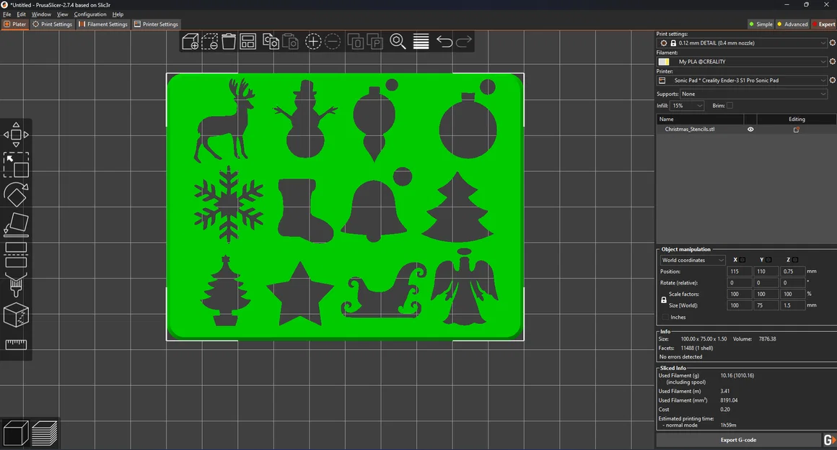Open the Edit menu
The image size is (837, 450).
pyautogui.click(x=22, y=14)
